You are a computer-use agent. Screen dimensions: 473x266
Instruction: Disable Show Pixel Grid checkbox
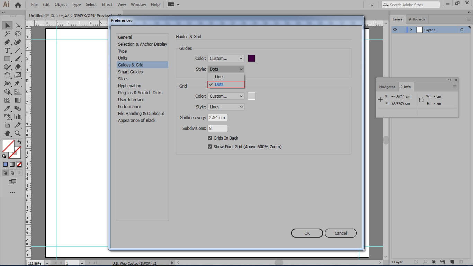tap(210, 147)
